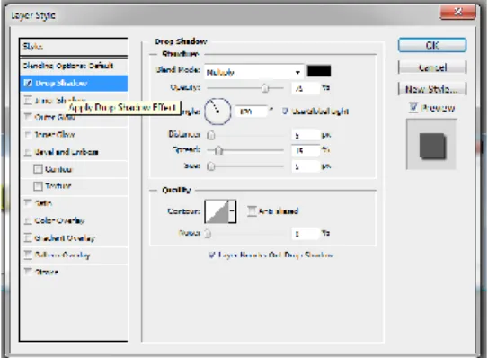The height and width of the screenshot is (358, 488).
Task: Click the Noise percentage input field
Action: [306, 234]
